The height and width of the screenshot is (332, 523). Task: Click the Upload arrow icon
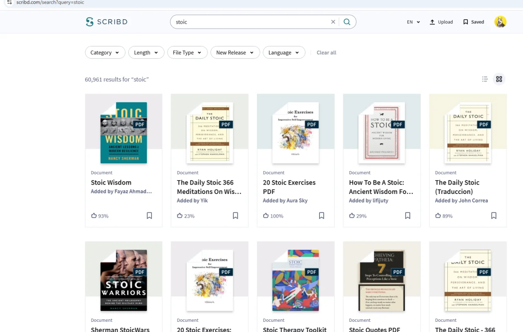click(432, 22)
